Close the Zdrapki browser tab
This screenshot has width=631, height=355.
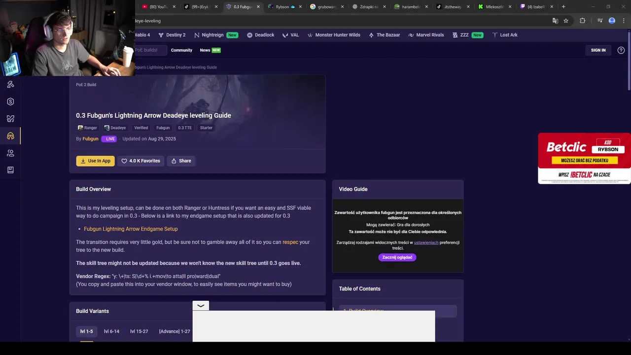point(384,7)
